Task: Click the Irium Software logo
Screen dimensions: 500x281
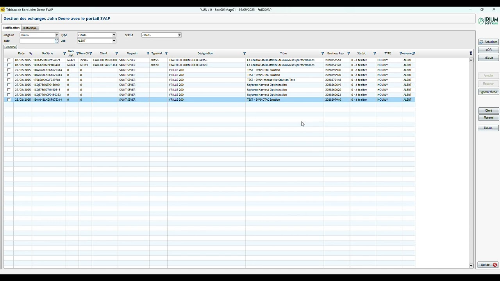Action: pyautogui.click(x=488, y=20)
